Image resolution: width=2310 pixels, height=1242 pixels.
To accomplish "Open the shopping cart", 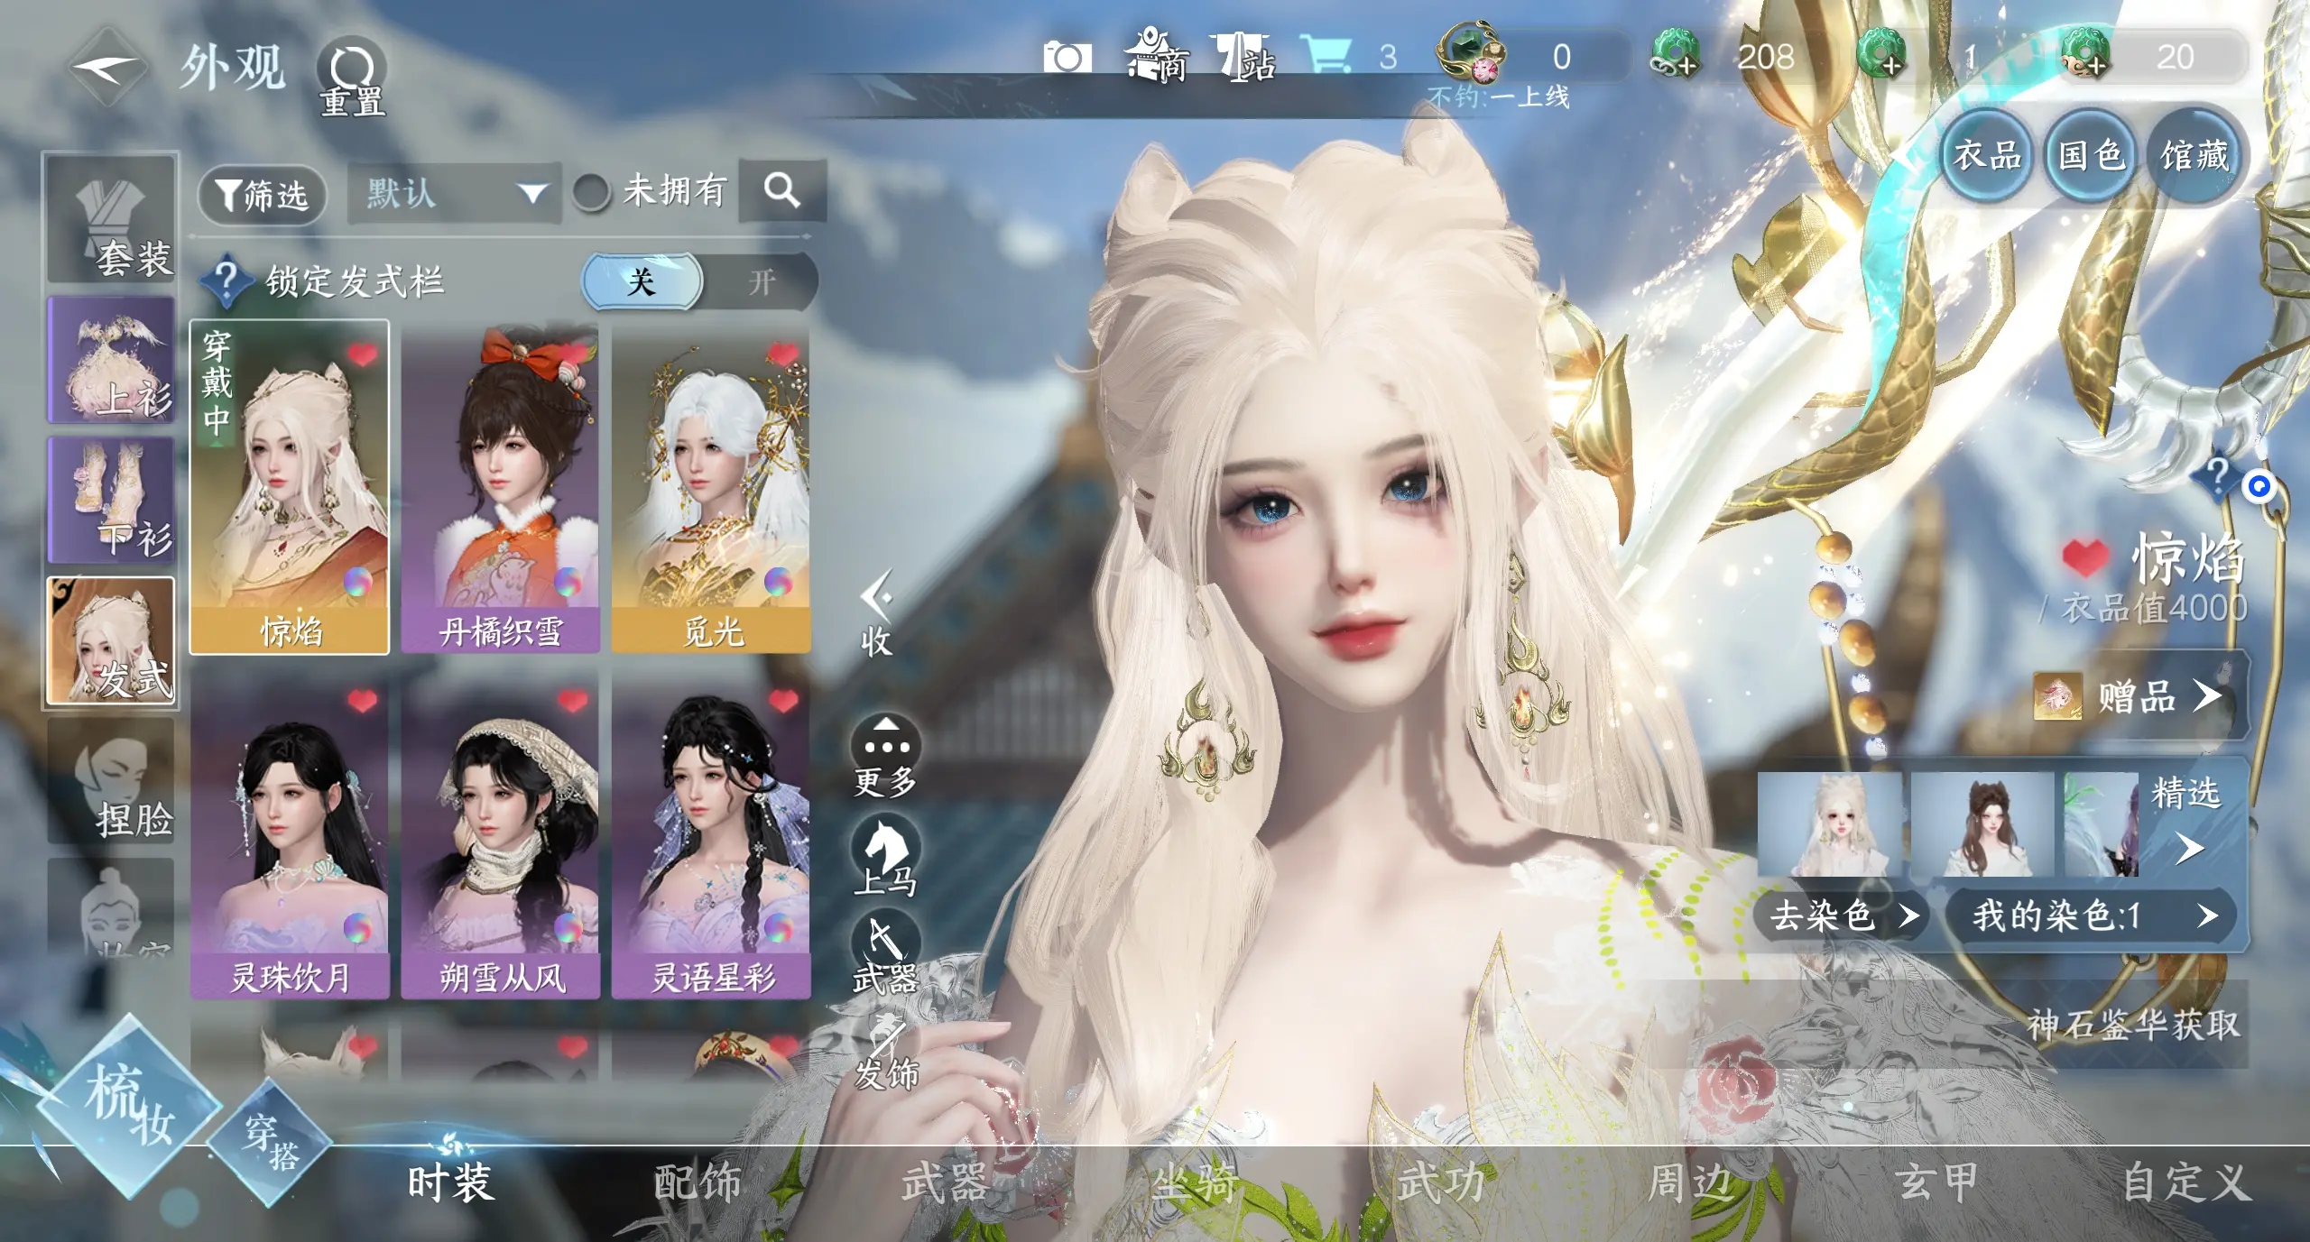I will [x=1326, y=56].
